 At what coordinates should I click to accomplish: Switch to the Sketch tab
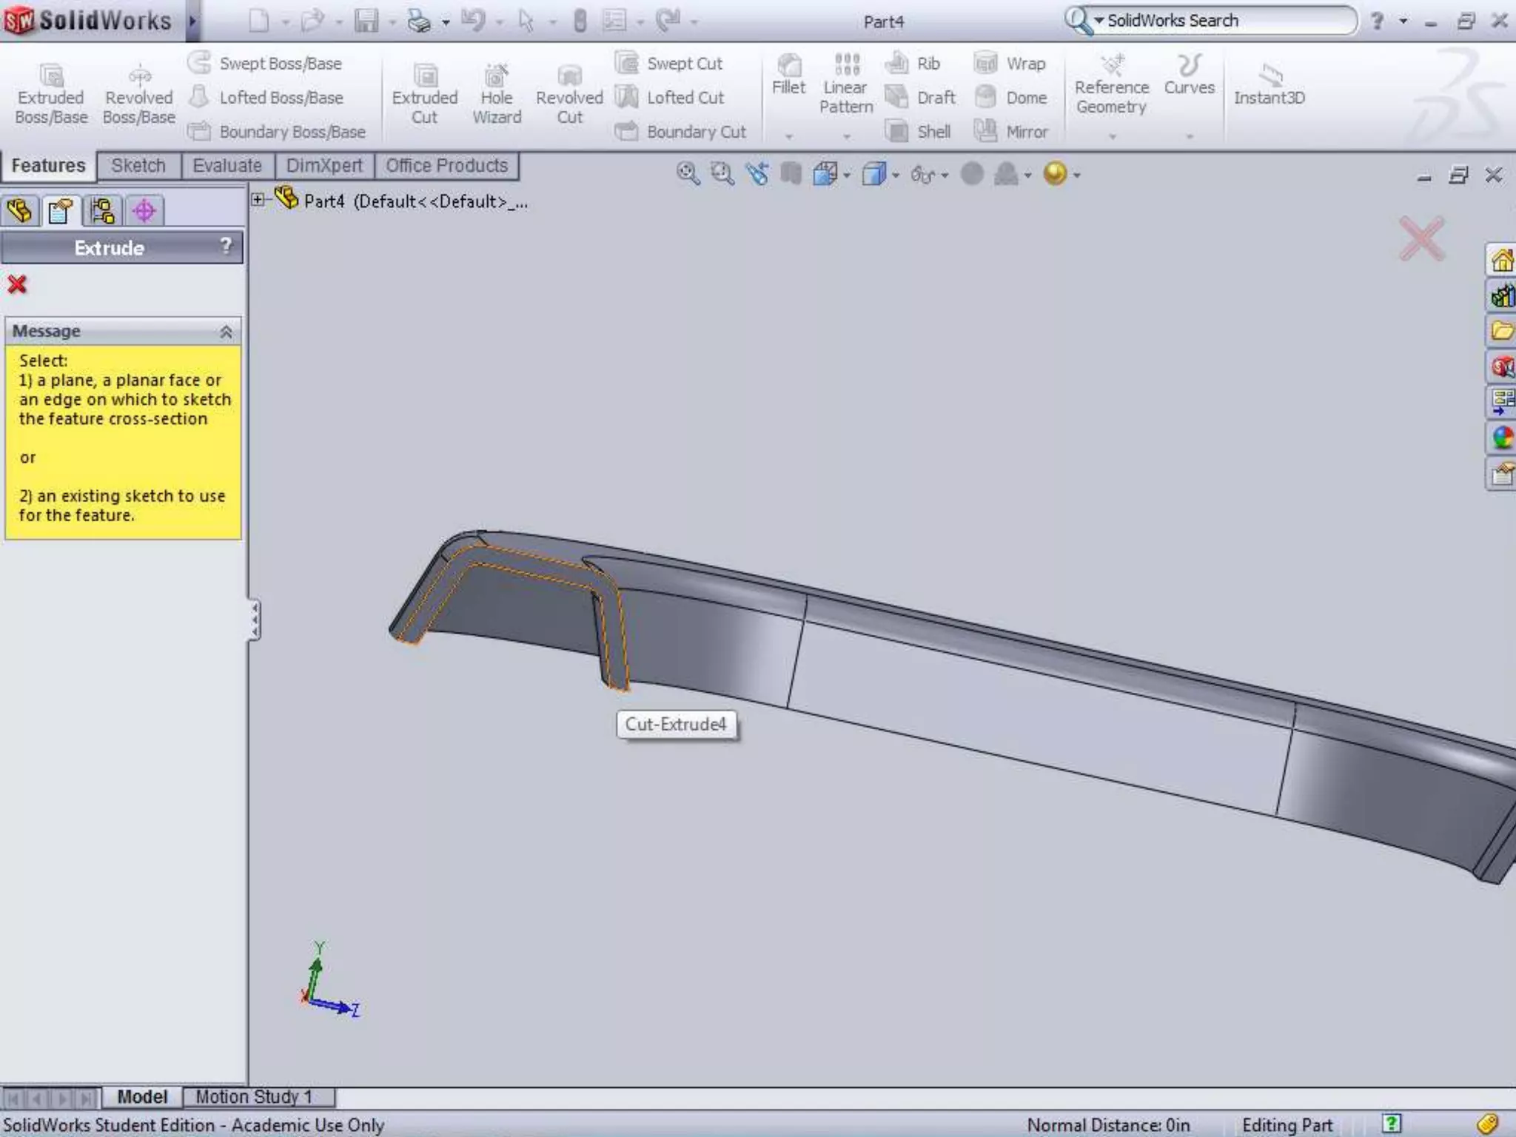(138, 166)
